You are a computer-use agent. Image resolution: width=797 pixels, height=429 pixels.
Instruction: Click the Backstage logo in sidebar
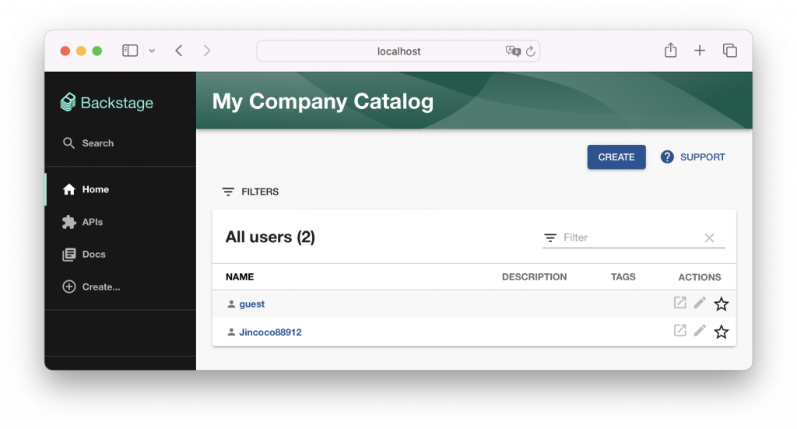coord(107,103)
